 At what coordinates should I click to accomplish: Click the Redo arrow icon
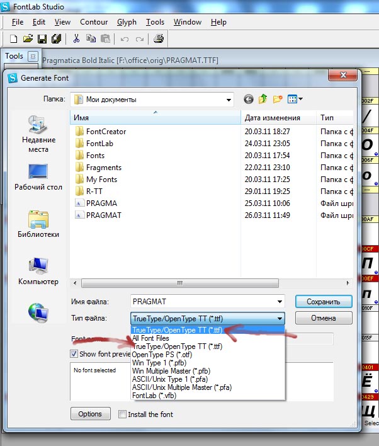[140, 39]
